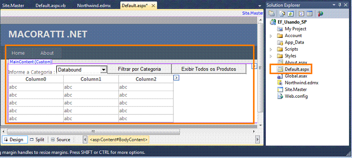Click the Column2 header

(146, 79)
